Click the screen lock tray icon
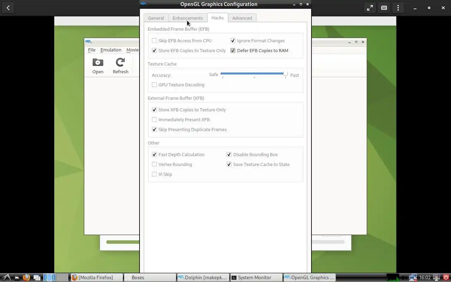The height and width of the screenshot is (282, 451). click(437, 277)
